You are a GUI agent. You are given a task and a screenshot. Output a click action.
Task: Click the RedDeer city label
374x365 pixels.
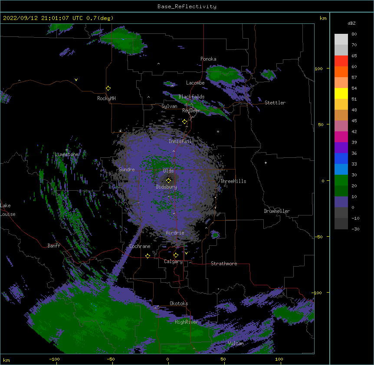(x=191, y=111)
